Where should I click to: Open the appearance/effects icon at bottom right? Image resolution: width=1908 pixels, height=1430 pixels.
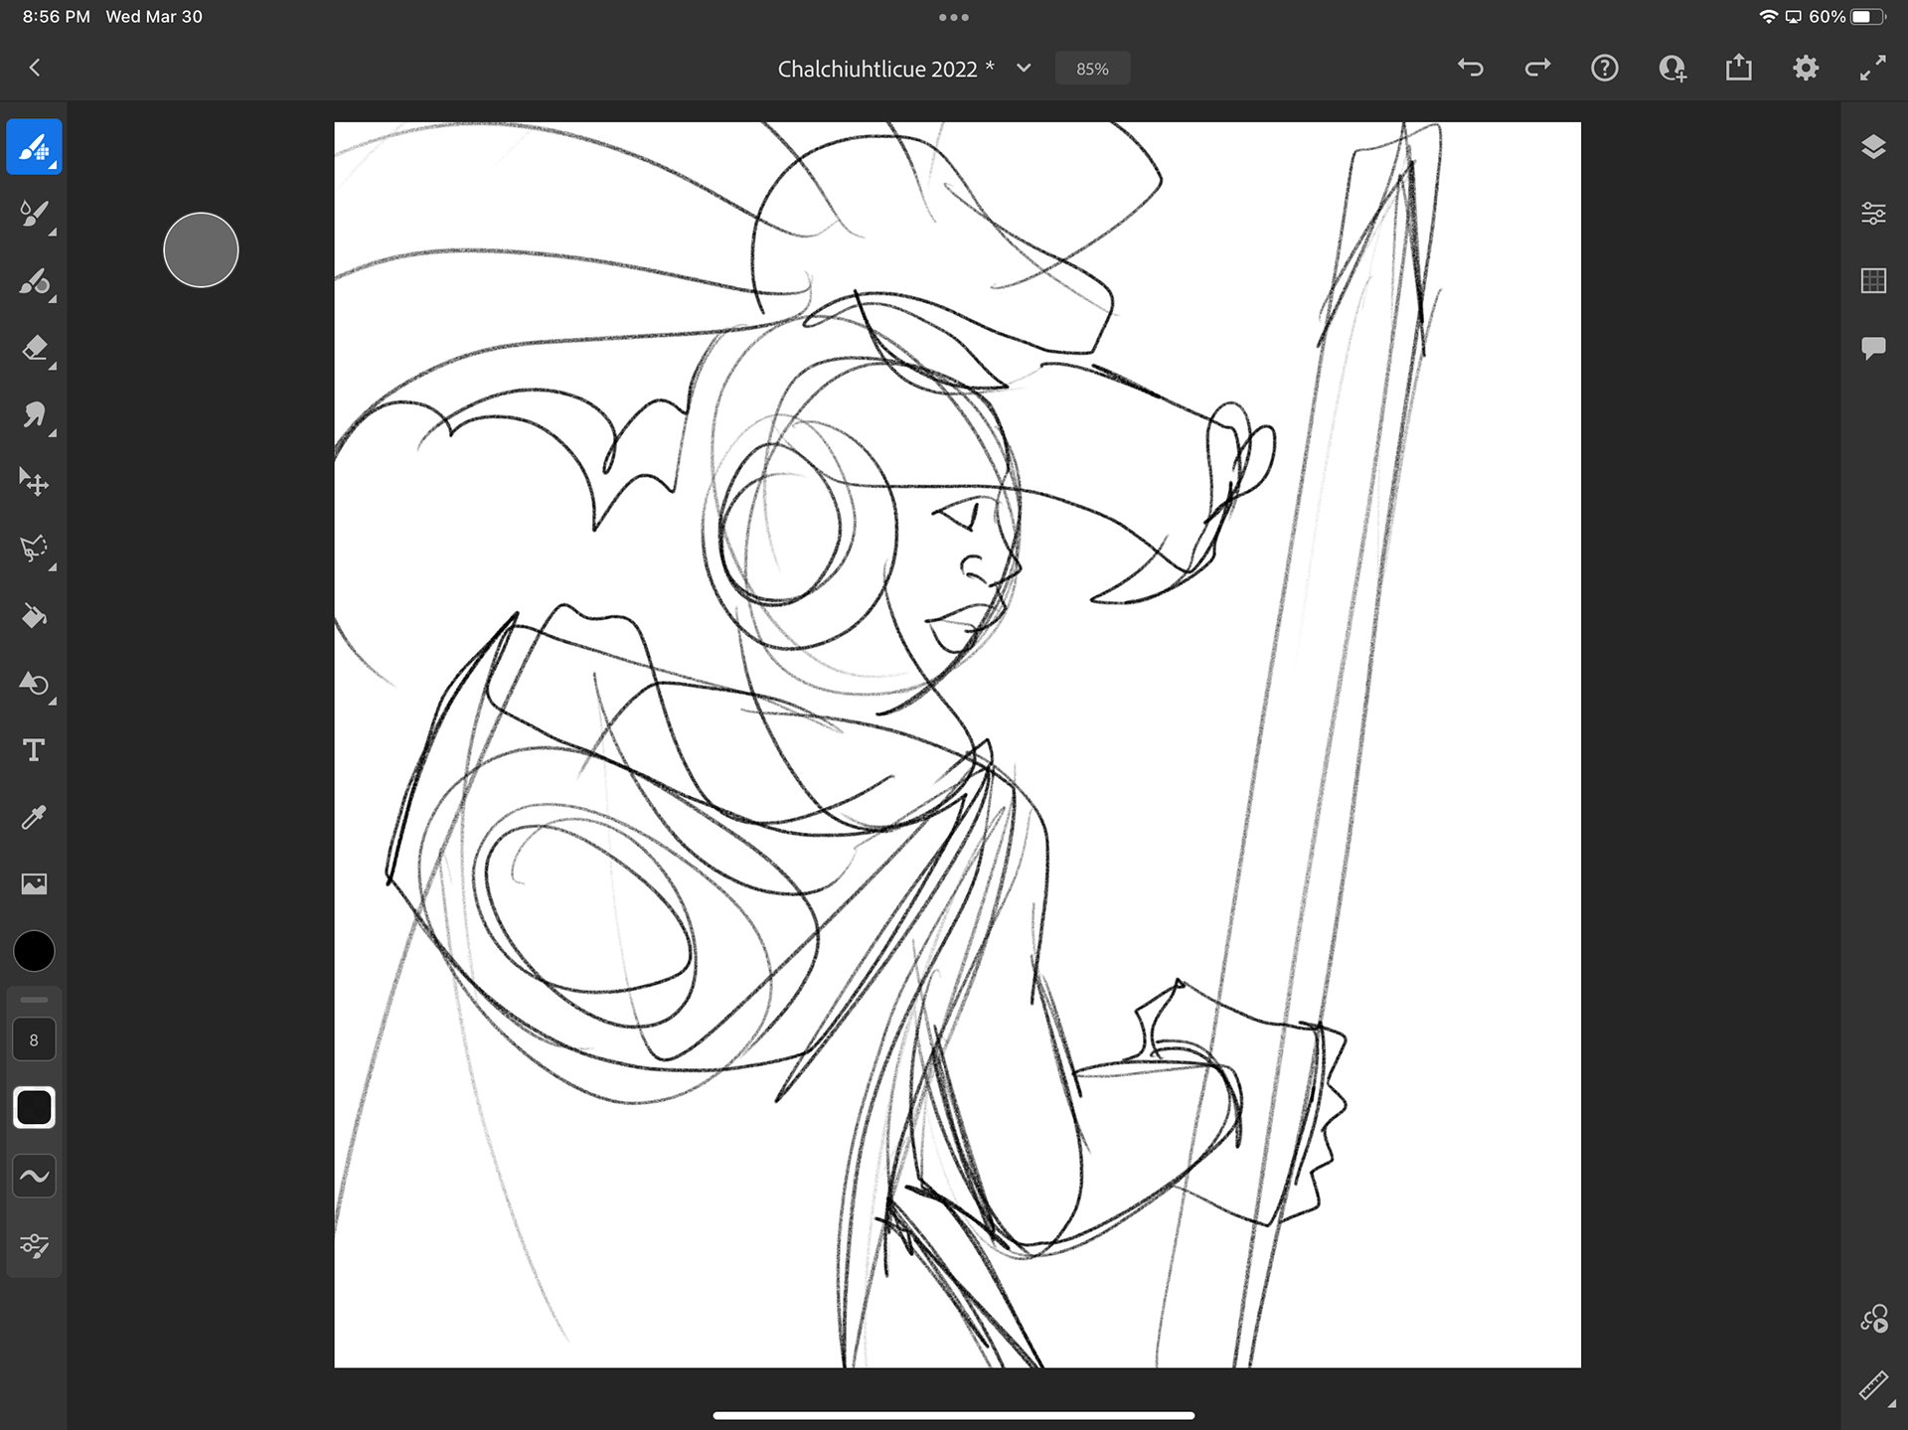pyautogui.click(x=1873, y=1319)
